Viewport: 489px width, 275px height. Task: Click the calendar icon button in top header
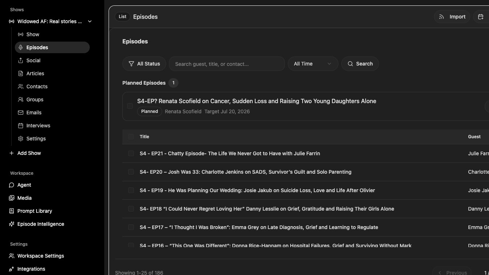click(x=481, y=17)
